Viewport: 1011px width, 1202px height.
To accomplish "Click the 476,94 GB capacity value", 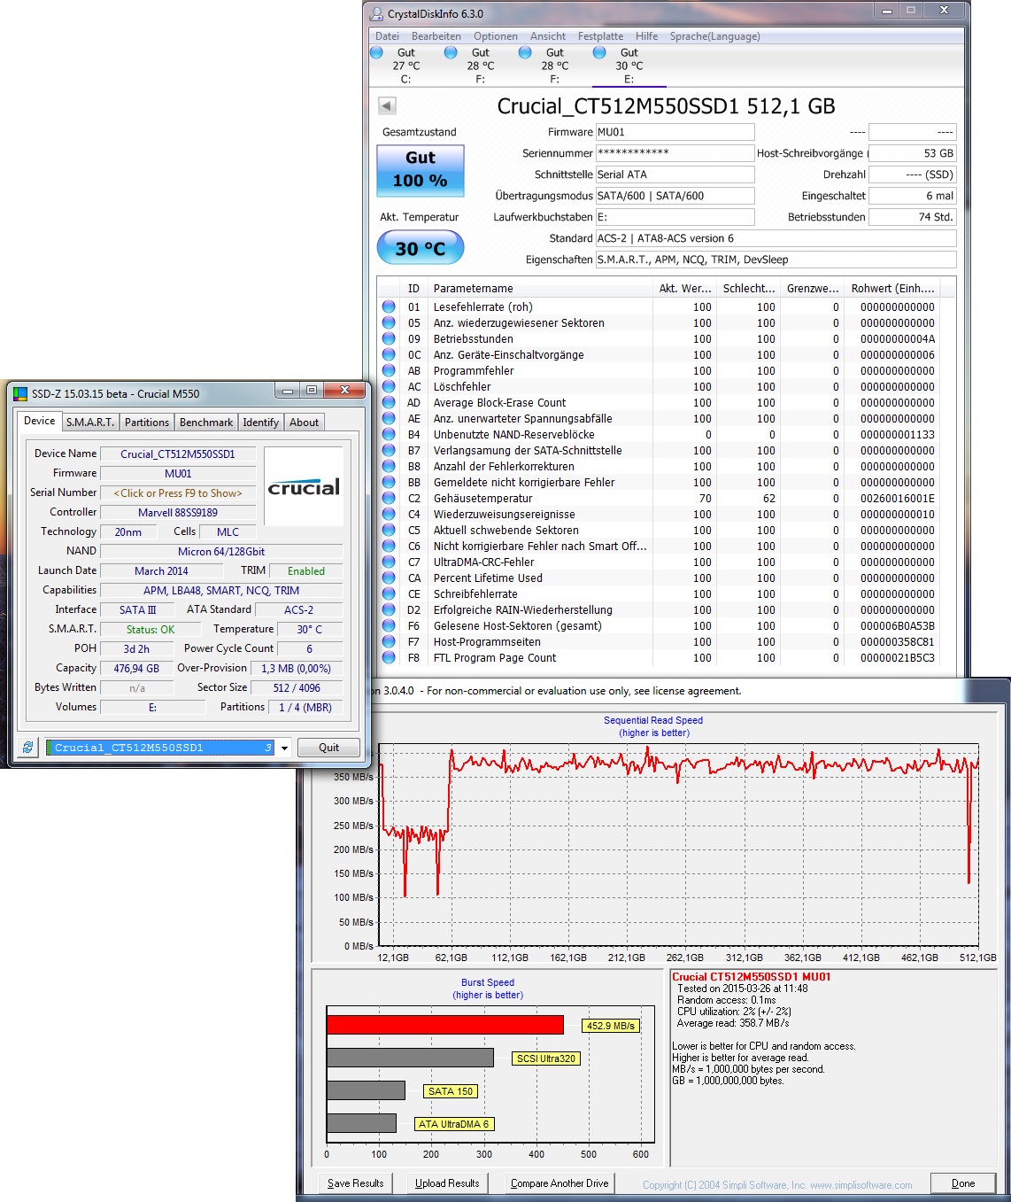I will [136, 669].
